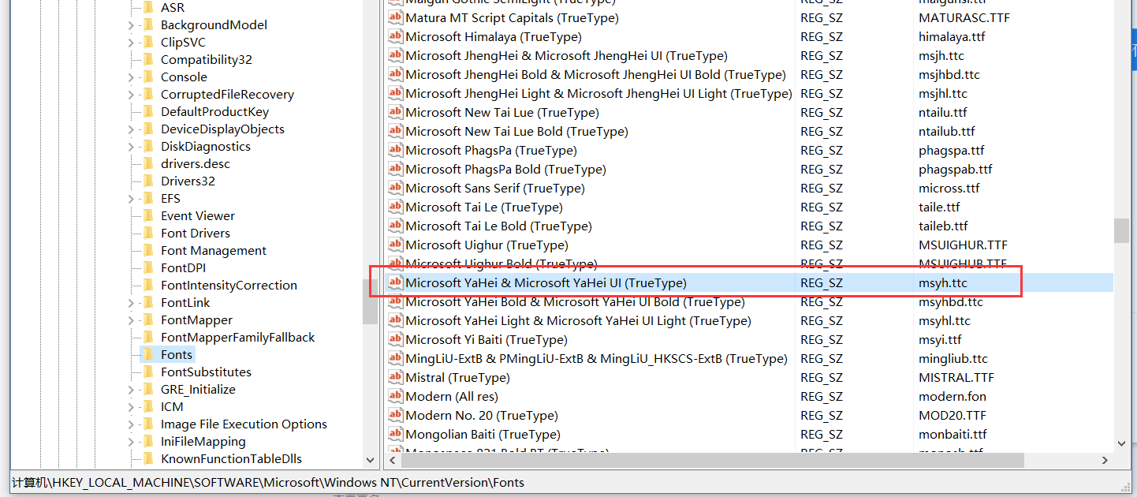
Task: Expand the DiskDiagnostics key arrow
Action: 131,147
